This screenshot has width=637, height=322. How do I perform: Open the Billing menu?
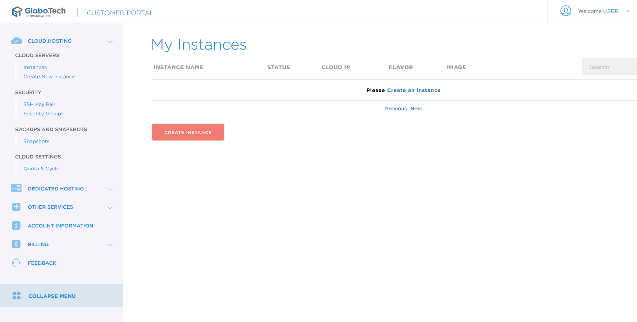coord(38,244)
